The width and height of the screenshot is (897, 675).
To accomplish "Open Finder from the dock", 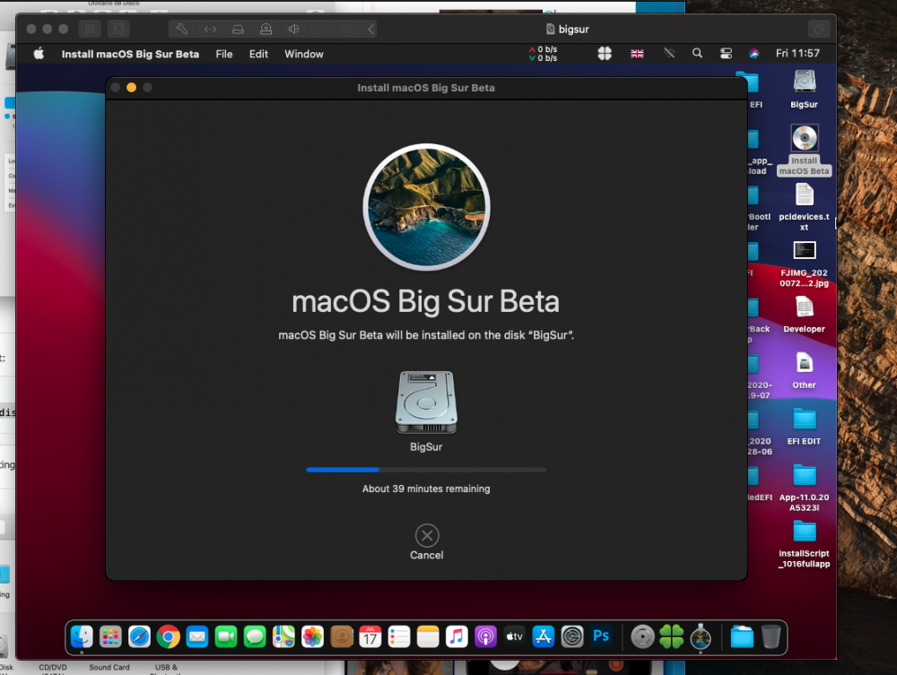I will (x=82, y=636).
